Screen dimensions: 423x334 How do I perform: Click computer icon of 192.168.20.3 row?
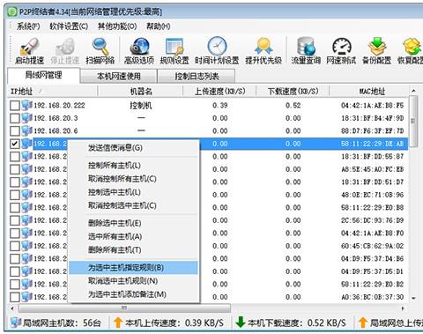tap(26, 118)
